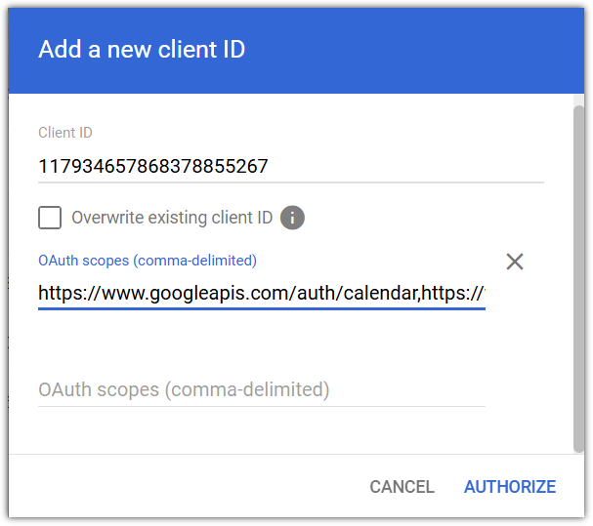
Task: Click the small 'Client ID' field label
Action: [65, 133]
